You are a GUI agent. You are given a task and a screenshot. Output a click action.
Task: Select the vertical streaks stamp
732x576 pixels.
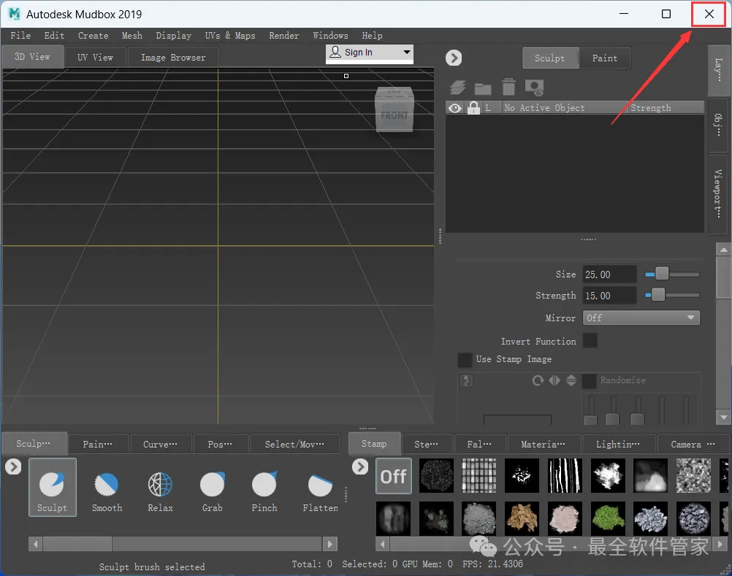(x=565, y=476)
